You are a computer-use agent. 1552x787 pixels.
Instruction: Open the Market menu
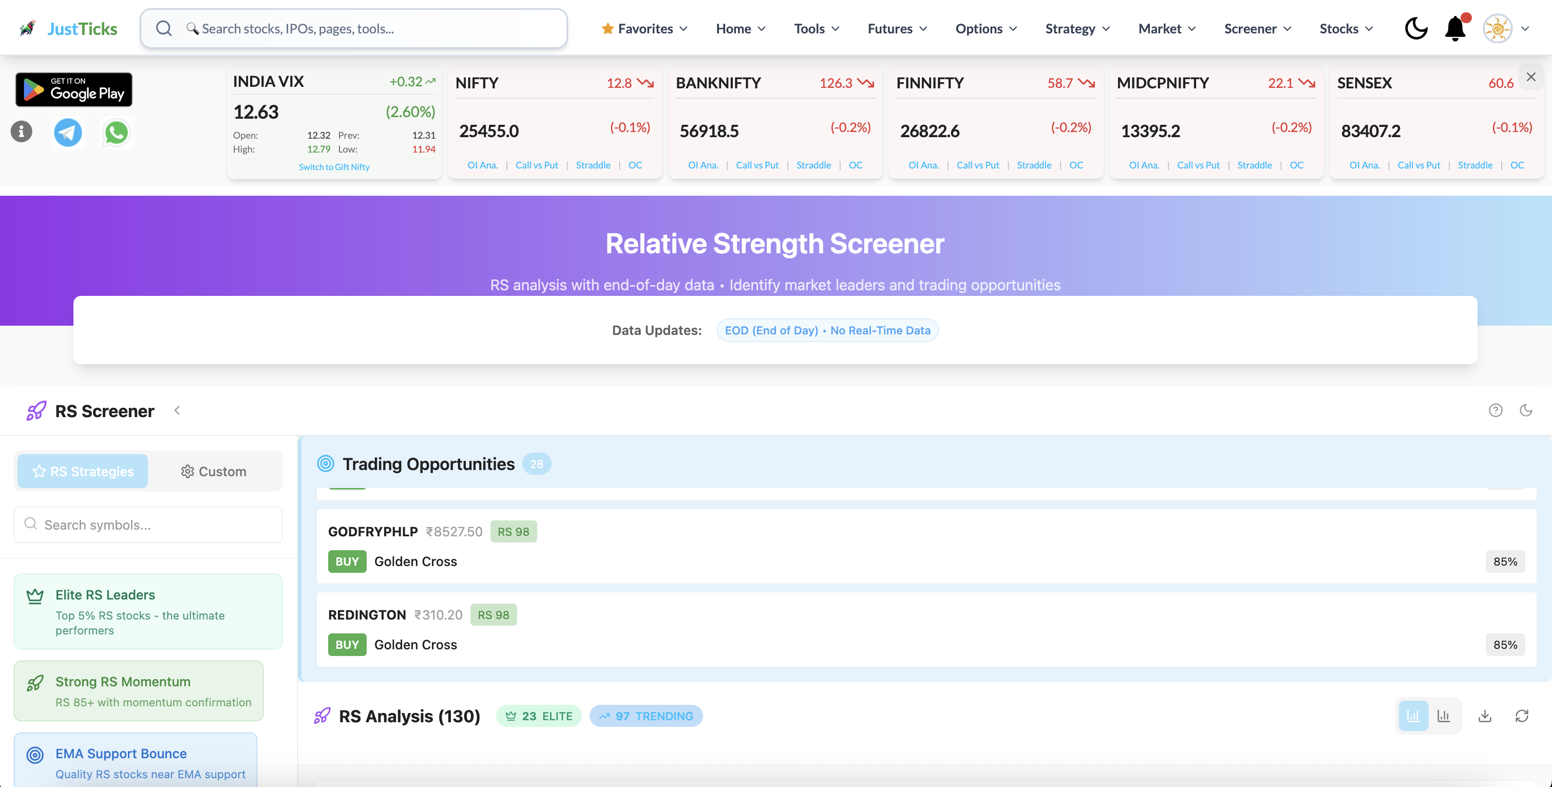[1167, 28]
